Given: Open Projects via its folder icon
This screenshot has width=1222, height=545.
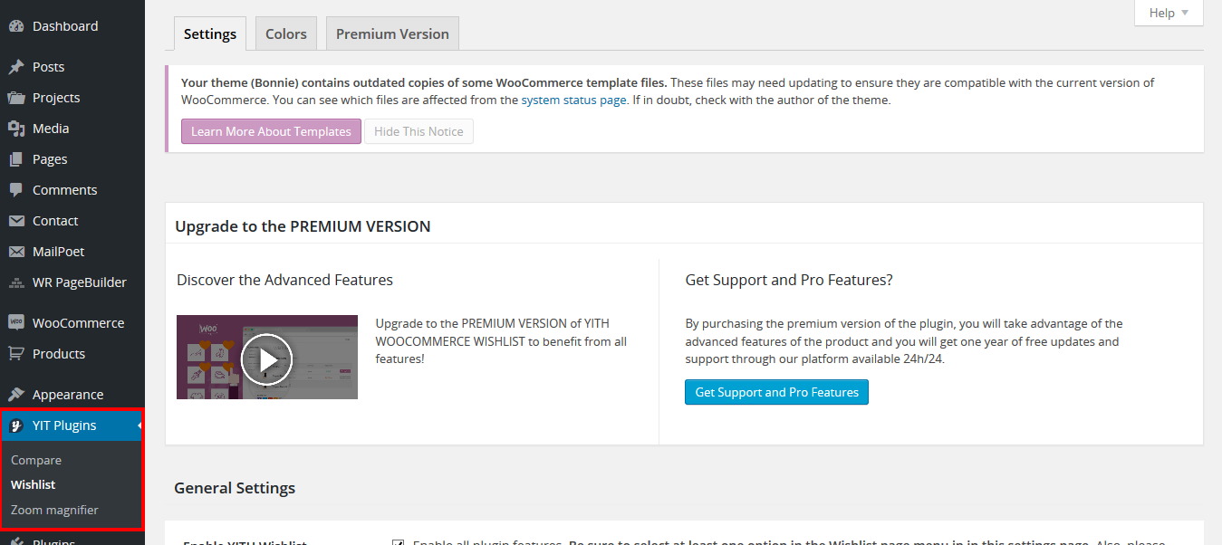Looking at the screenshot, I should tap(16, 98).
